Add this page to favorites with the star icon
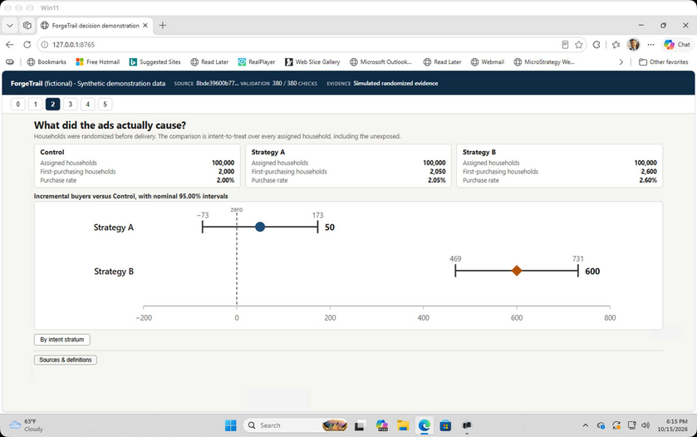 [578, 45]
